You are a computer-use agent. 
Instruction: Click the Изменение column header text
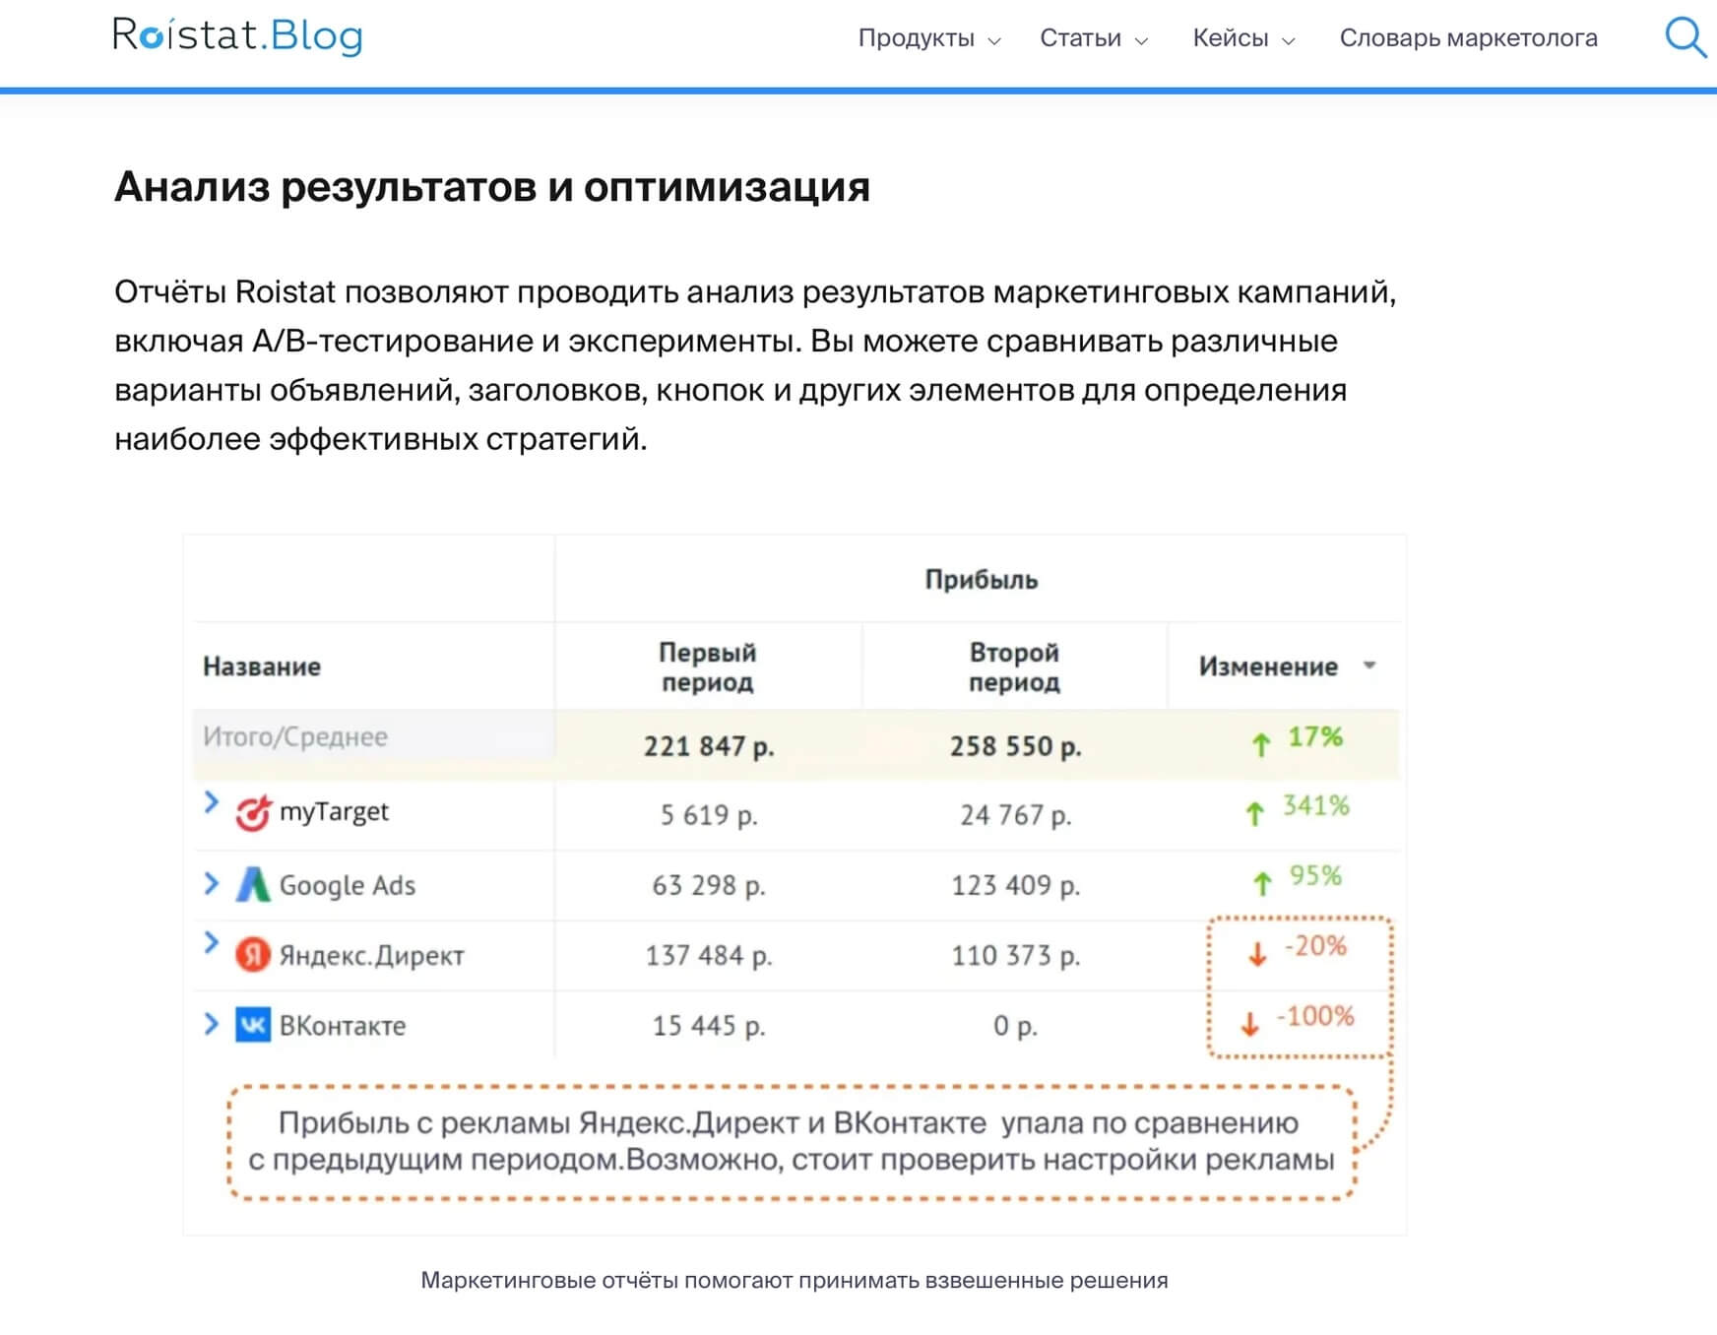point(1268,667)
